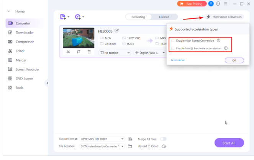254x160 pixels.
Task: Open Screen Recorder in the sidebar
Action: (27, 69)
